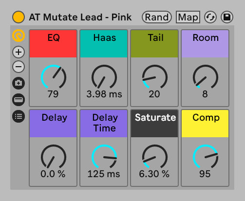Add macro with the plus icon
245x201 pixels.
[19, 52]
